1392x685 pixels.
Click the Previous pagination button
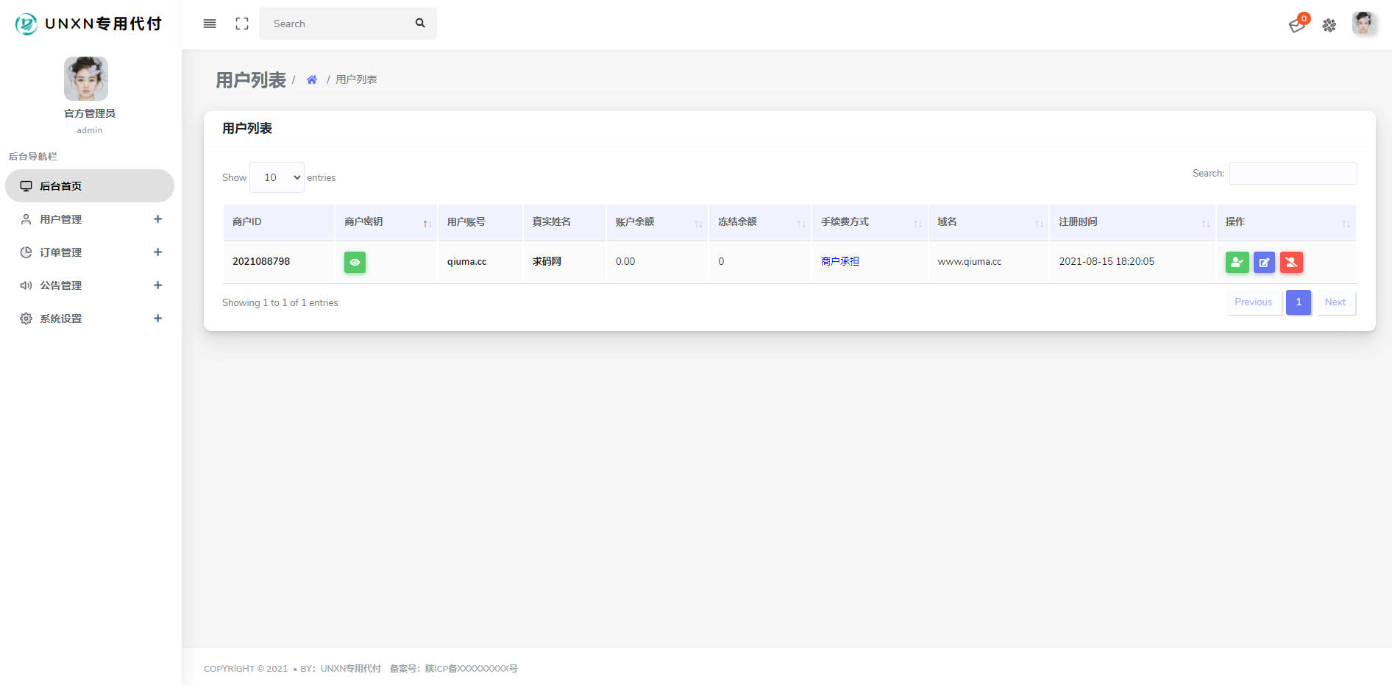tap(1253, 302)
